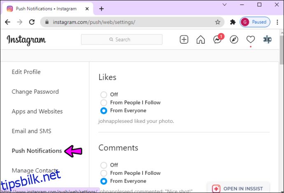Click the browser back arrow

click(7, 22)
